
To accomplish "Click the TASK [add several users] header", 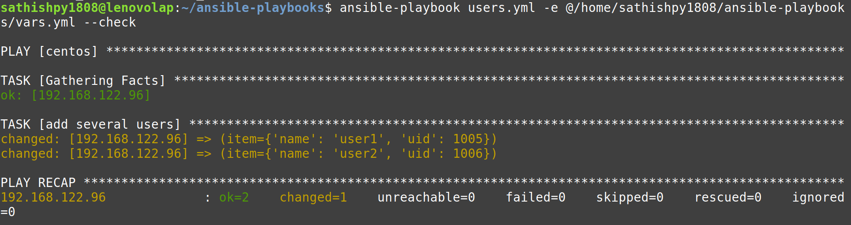I will coord(90,124).
